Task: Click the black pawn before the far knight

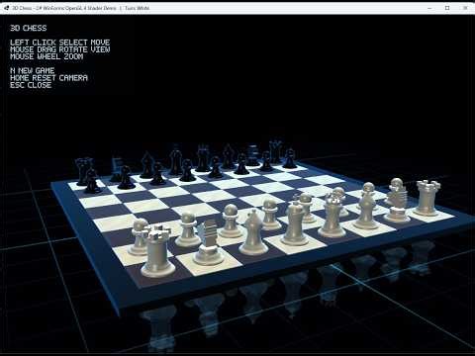Action: click(x=266, y=161)
